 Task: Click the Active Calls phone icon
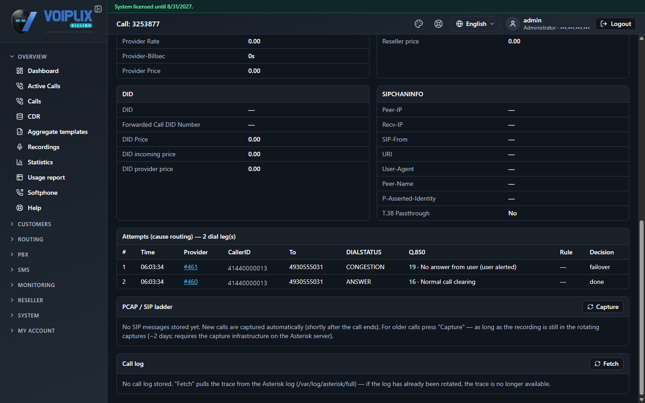click(x=20, y=86)
